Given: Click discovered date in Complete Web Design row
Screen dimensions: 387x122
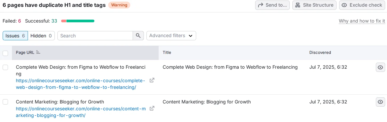Looking at the screenshot, I should [328, 67].
